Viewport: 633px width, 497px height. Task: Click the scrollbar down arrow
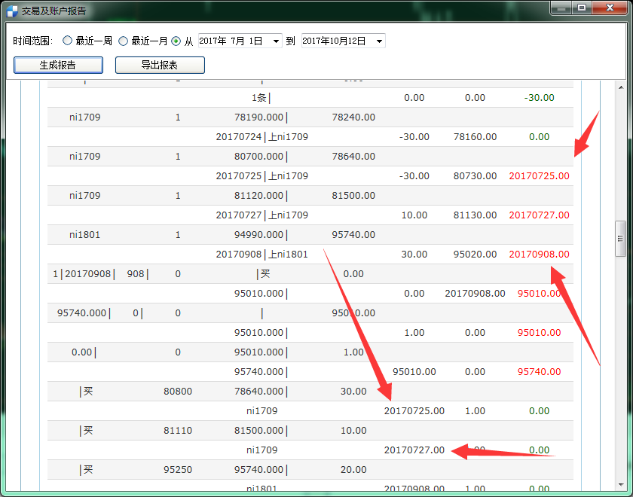[x=620, y=486]
